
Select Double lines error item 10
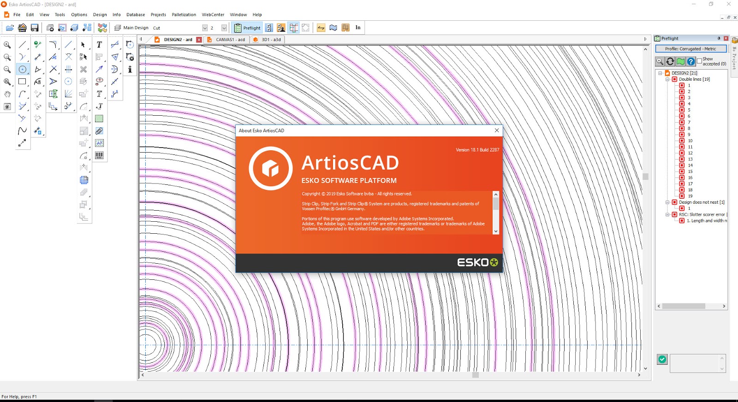[690, 141]
